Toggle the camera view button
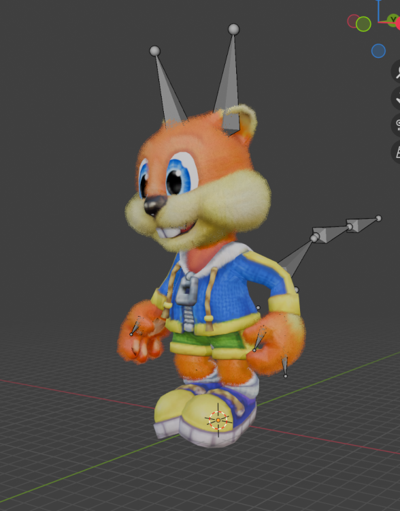The height and width of the screenshot is (511, 400). (x=396, y=125)
